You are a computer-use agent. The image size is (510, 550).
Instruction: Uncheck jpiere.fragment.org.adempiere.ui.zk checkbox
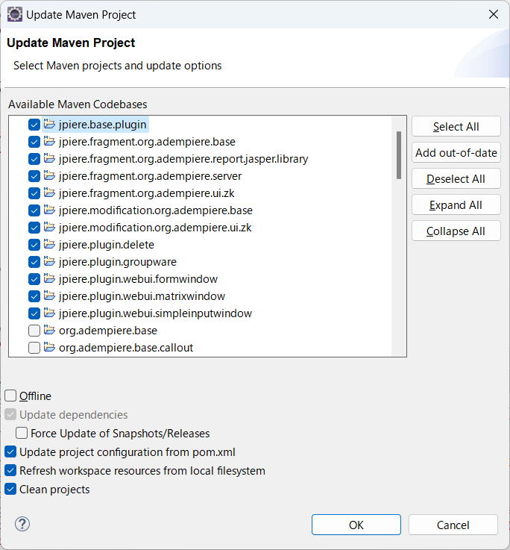(x=34, y=193)
